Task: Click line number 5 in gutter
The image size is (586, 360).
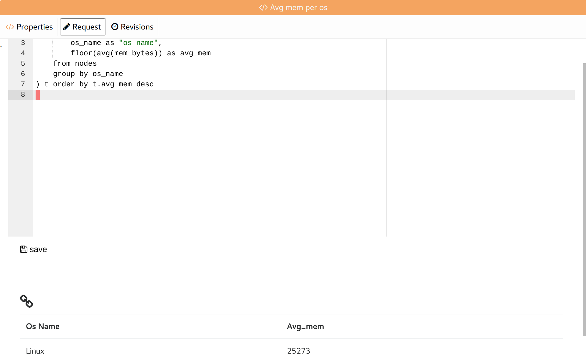Action: pos(23,64)
